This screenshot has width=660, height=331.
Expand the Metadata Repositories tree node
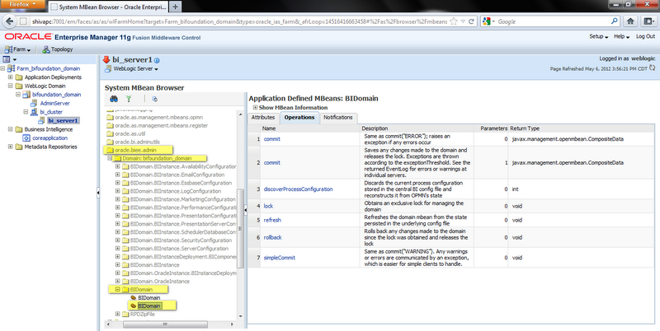[x=9, y=147]
